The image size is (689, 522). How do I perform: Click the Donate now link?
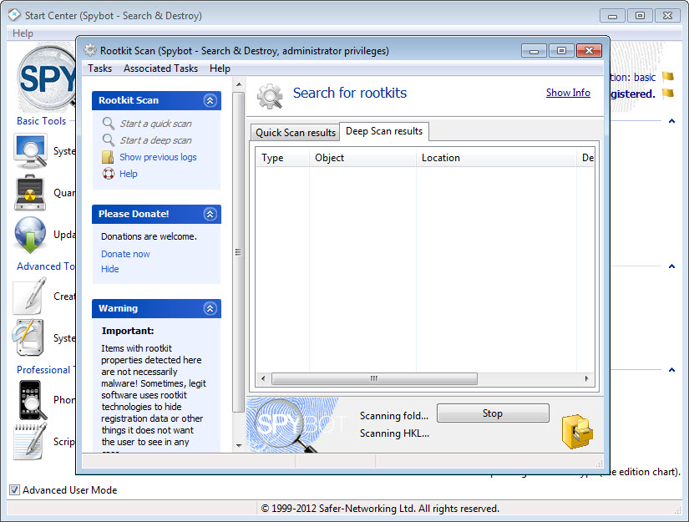125,254
